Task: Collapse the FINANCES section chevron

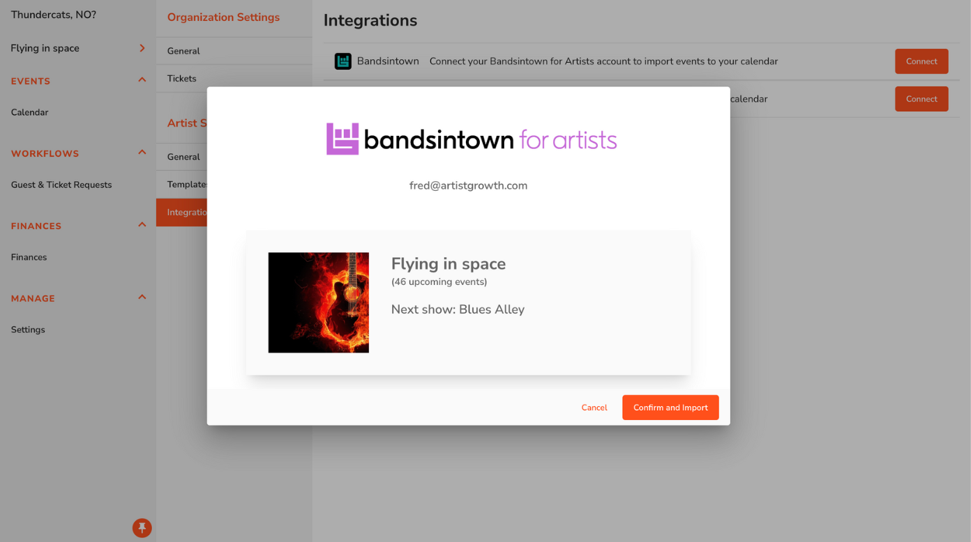Action: (x=142, y=225)
